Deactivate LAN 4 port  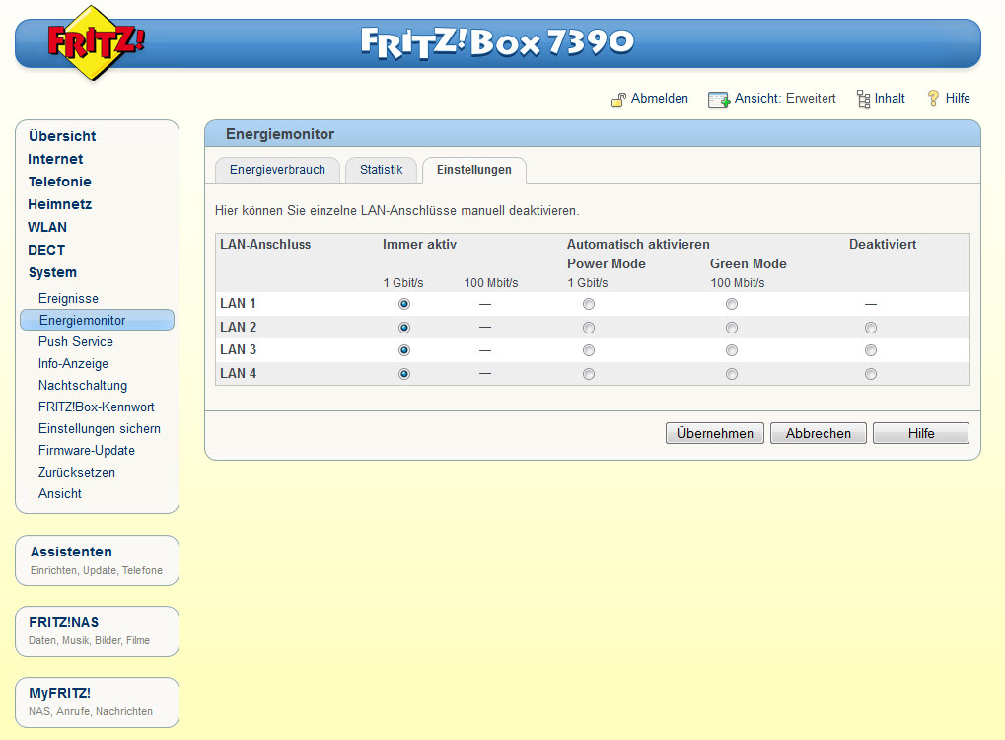pos(871,374)
